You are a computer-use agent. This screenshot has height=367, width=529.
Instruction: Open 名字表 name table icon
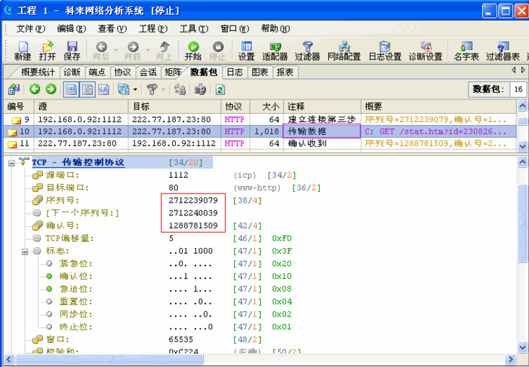[x=466, y=51]
